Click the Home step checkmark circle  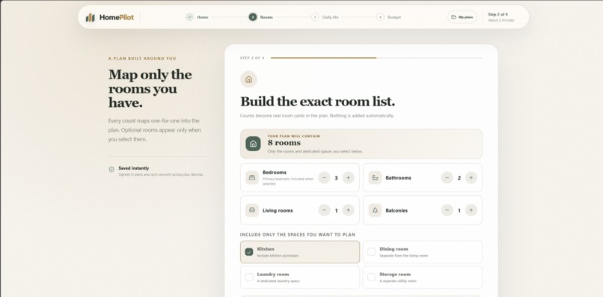[189, 17]
